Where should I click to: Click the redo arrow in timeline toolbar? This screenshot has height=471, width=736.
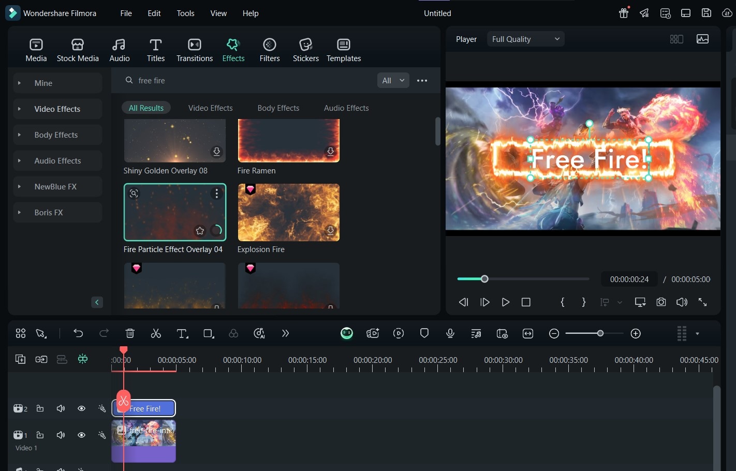tap(104, 333)
